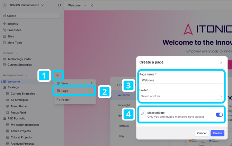This screenshot has height=146, width=232.
Task: Click the link icon beside Make private
Action: (x=143, y=114)
